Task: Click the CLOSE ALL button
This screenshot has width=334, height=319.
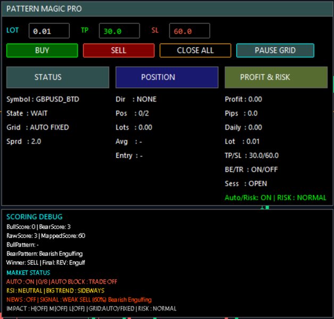Action: (195, 51)
